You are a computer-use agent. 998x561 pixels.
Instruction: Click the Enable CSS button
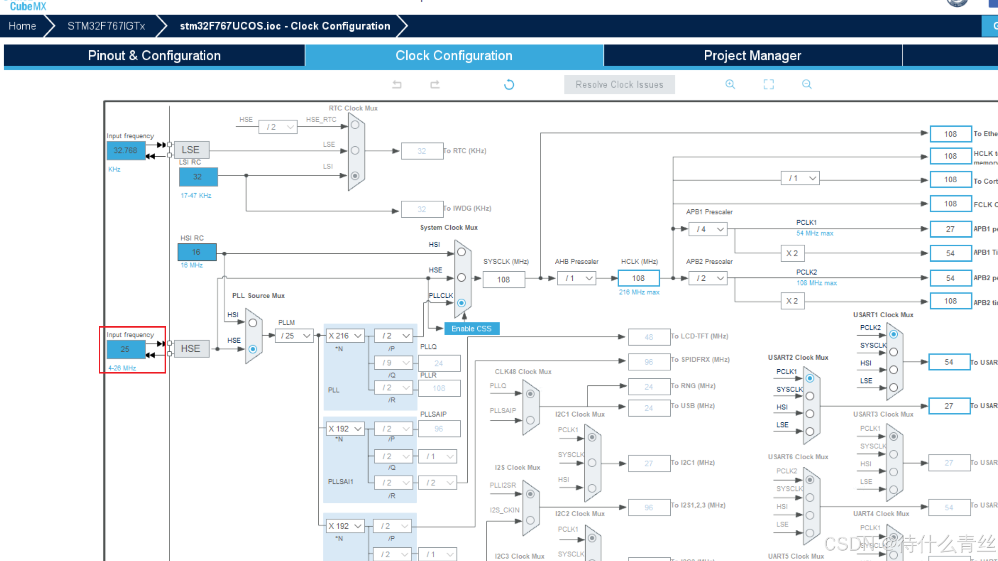tap(472, 329)
